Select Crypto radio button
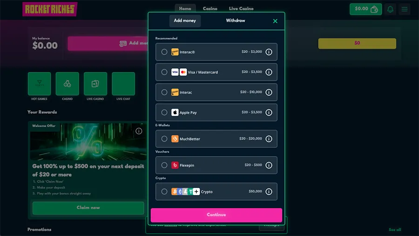 pos(164,192)
